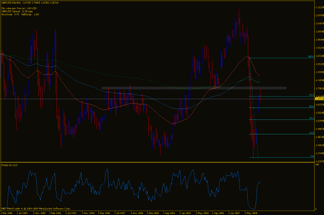This screenshot has height=215, width=324.
Task: Click the RSI scale 100 label
Action: tap(317, 164)
